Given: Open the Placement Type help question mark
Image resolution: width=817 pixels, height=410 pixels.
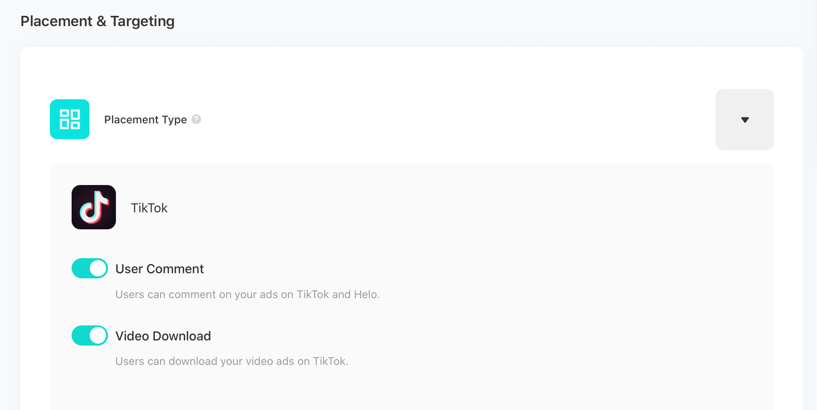Looking at the screenshot, I should point(196,119).
